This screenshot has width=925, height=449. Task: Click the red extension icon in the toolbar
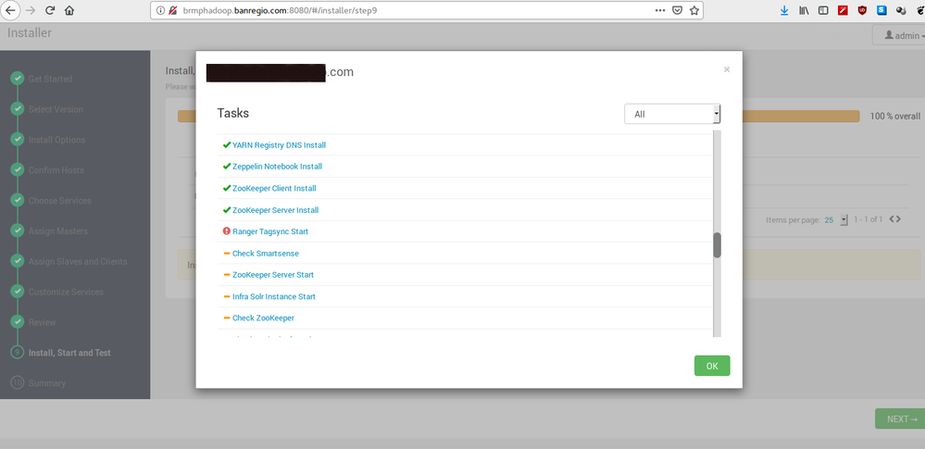pos(843,10)
